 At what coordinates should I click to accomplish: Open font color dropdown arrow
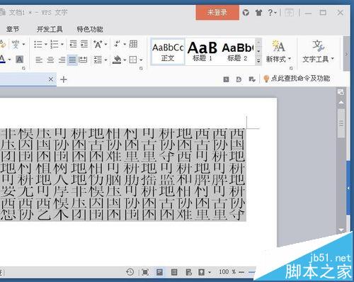tap(9, 60)
